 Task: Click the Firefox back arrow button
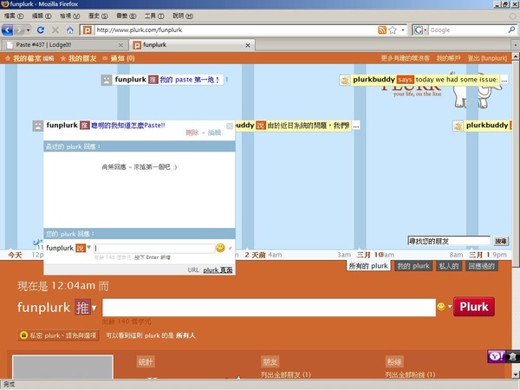pyautogui.click(x=7, y=30)
